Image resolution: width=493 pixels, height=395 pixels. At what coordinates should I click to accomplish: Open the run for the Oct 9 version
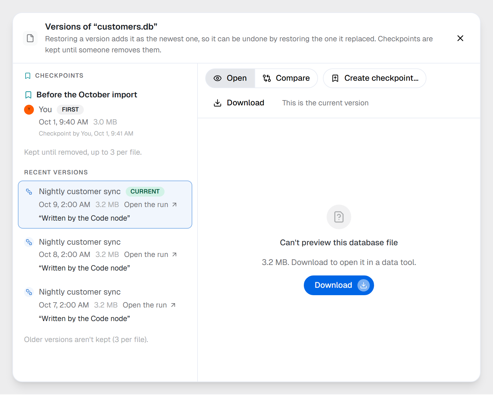150,205
